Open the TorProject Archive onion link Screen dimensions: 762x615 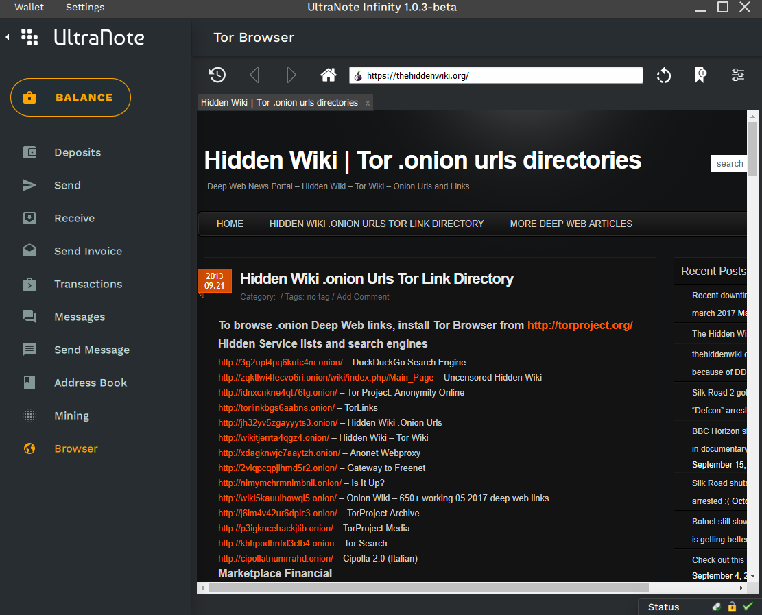pyautogui.click(x=278, y=513)
